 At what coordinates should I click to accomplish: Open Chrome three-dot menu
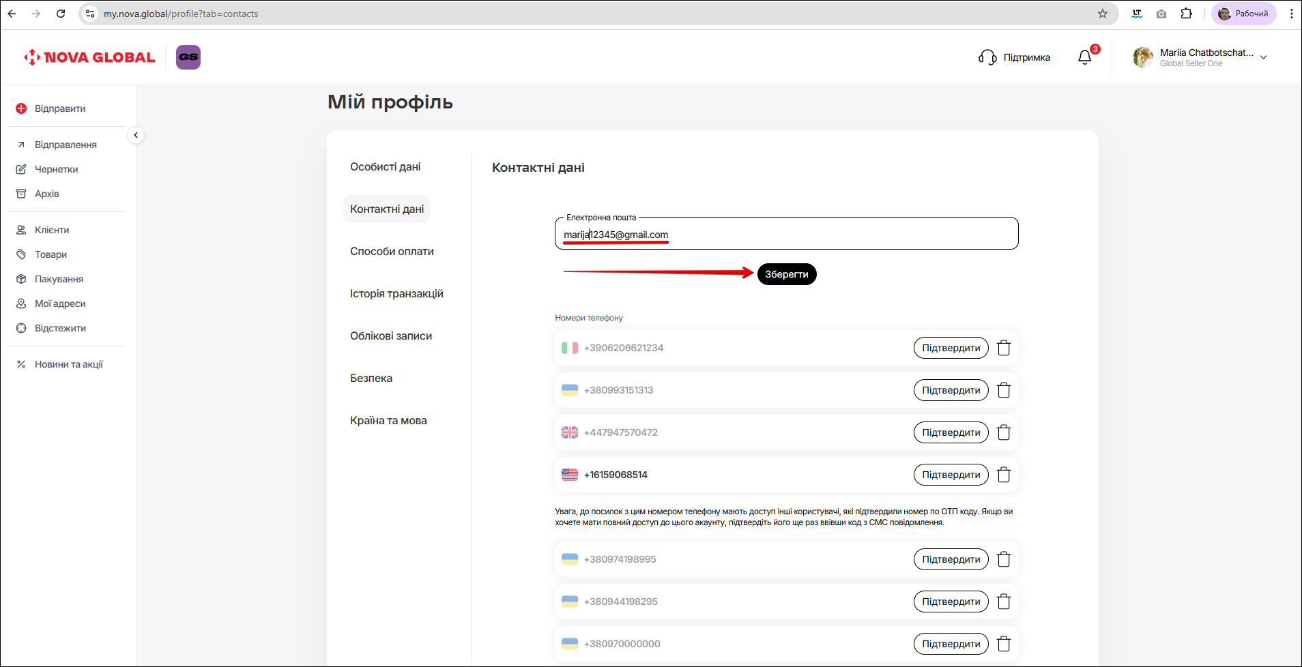point(1291,14)
